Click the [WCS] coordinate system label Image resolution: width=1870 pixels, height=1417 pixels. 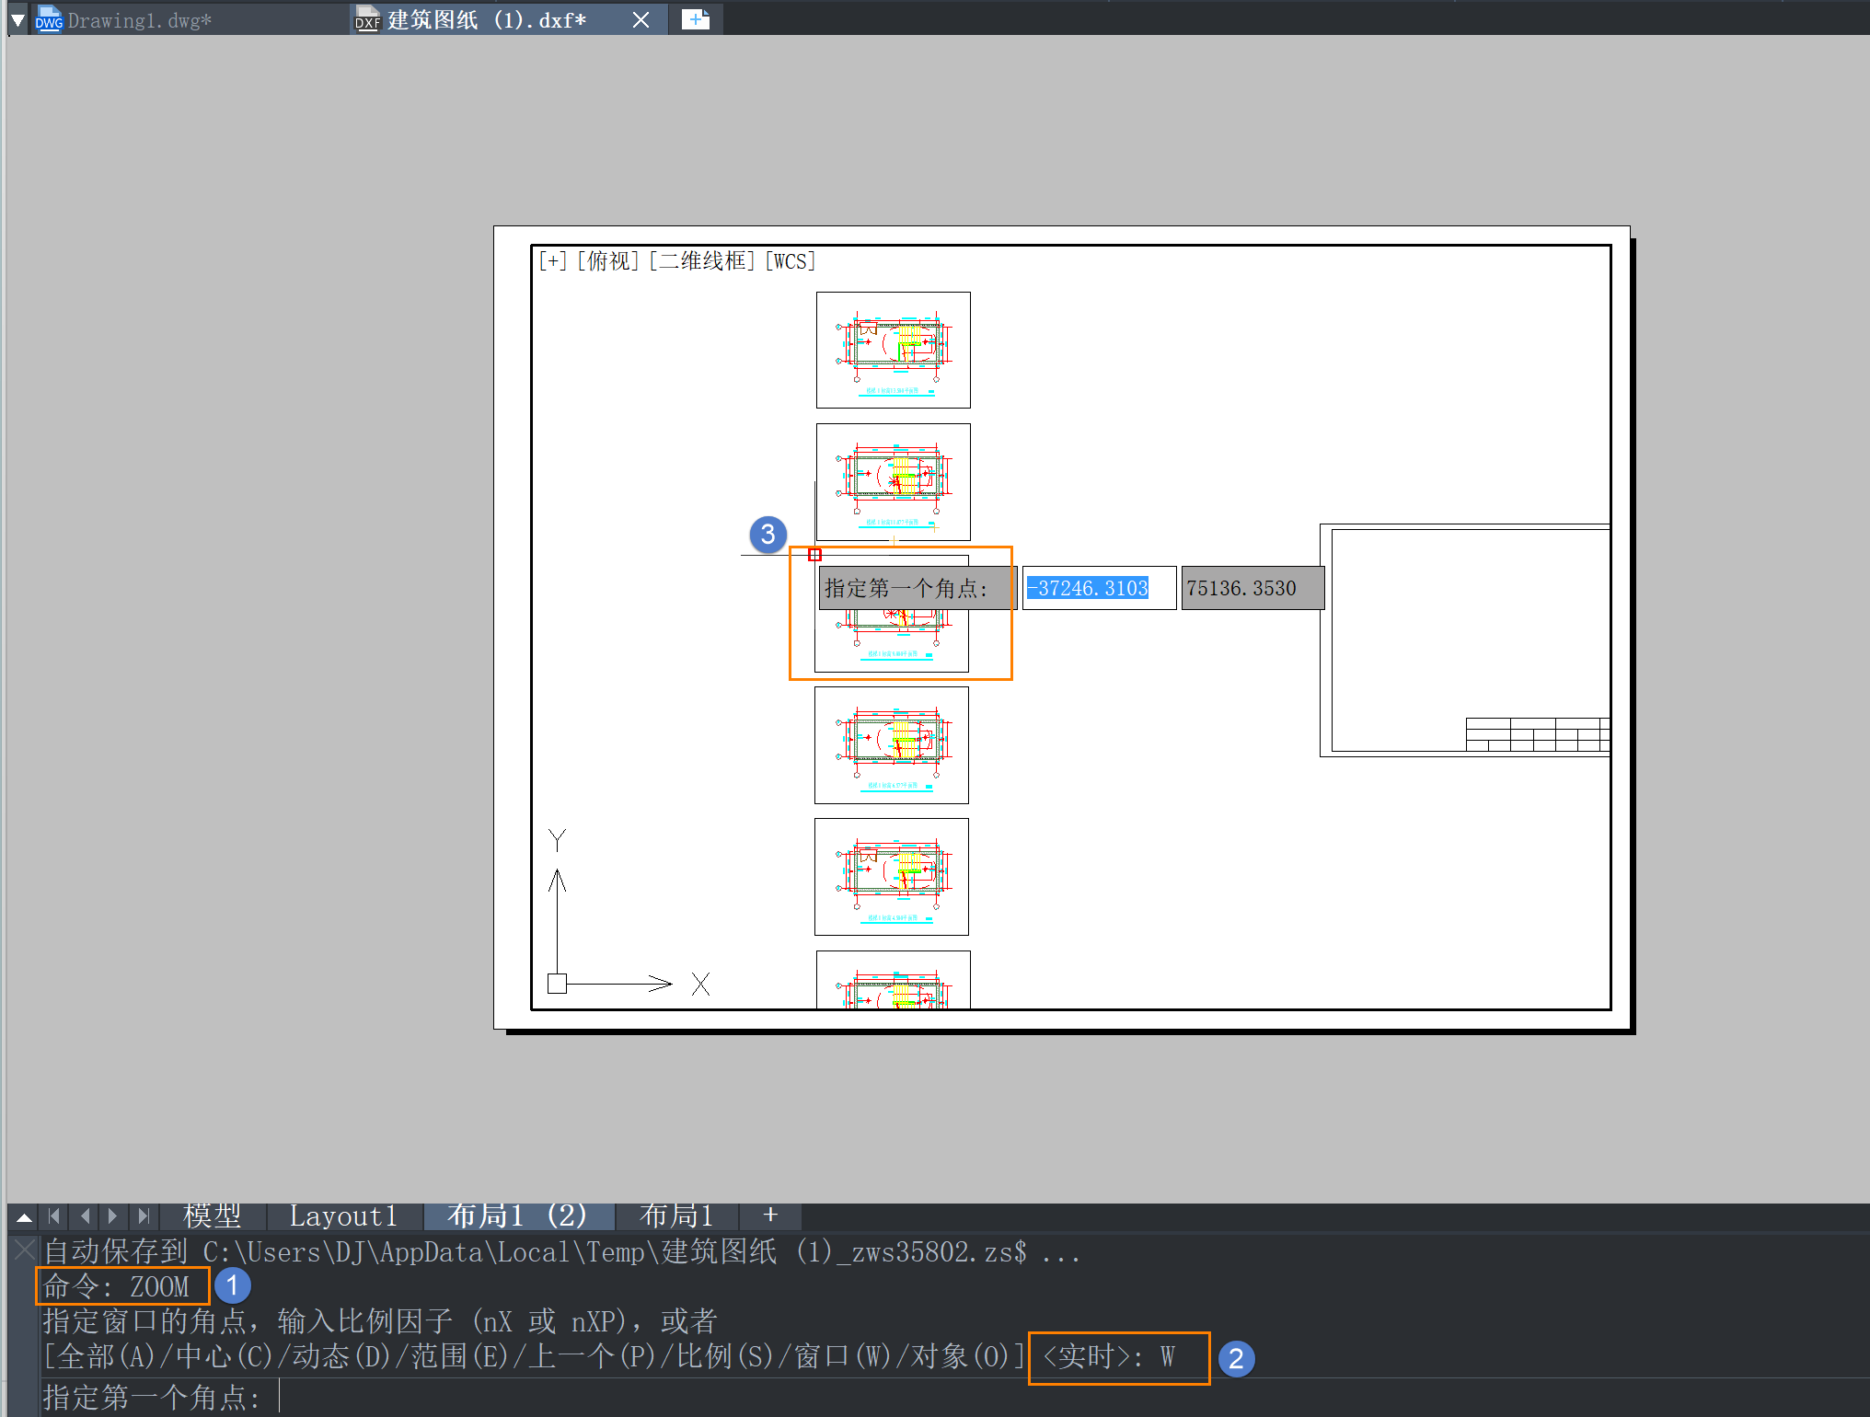[790, 261]
